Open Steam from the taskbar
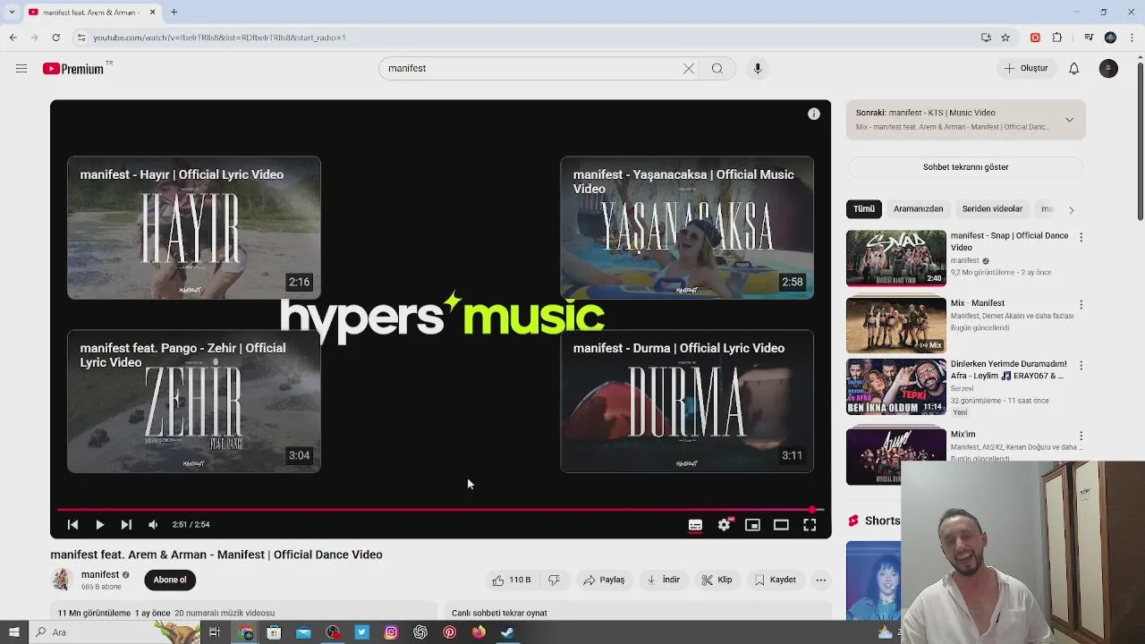This screenshot has width=1145, height=644. (507, 632)
